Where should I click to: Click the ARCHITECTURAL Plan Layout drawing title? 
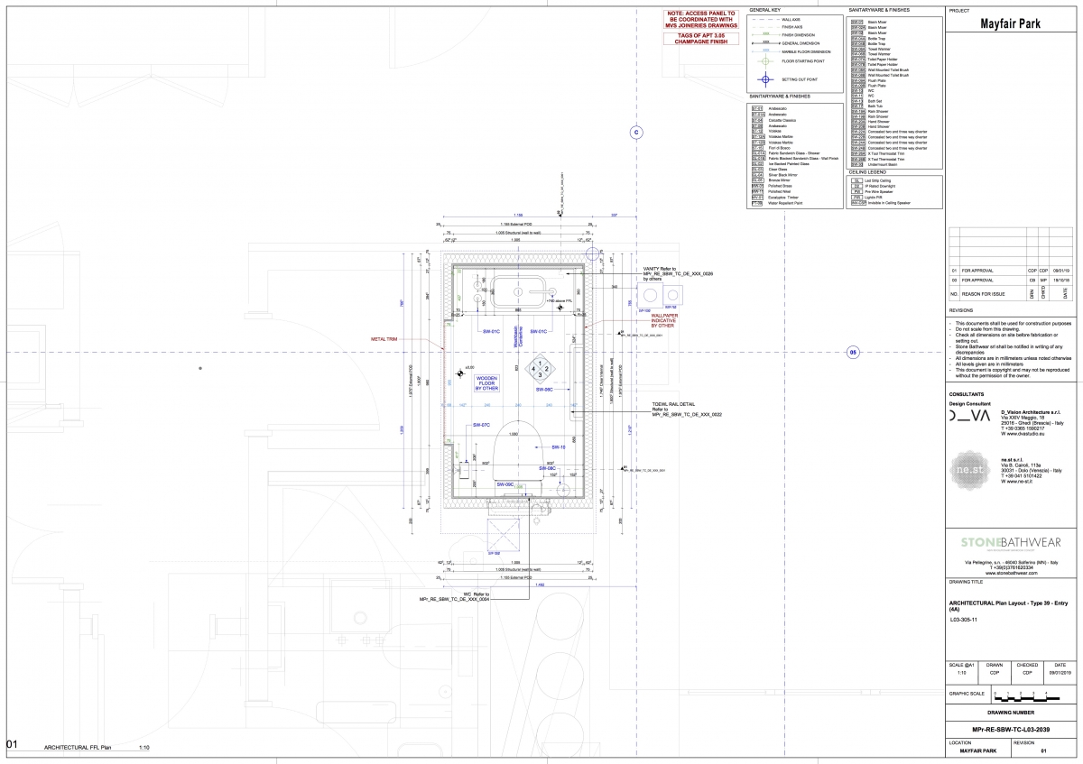[x=1008, y=606]
